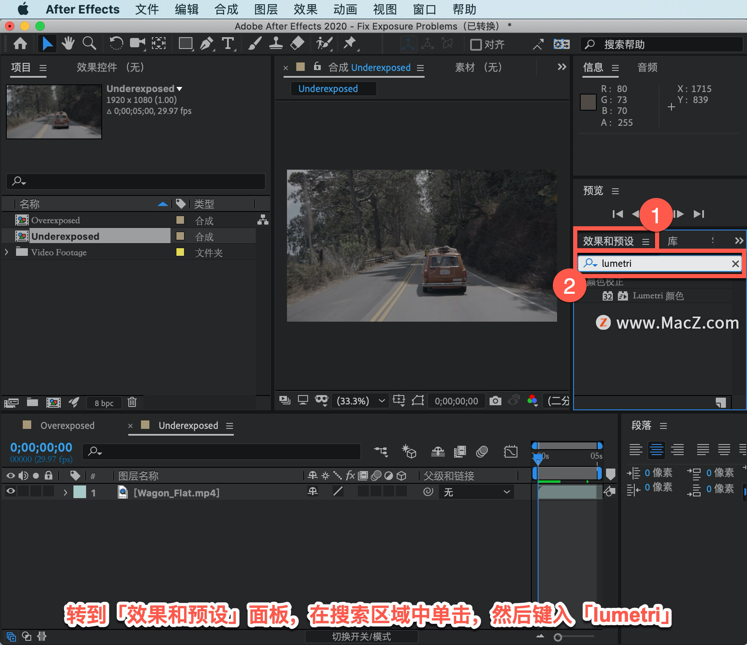Select the Selection arrow tool
Viewport: 747px width, 645px height.
(x=47, y=44)
